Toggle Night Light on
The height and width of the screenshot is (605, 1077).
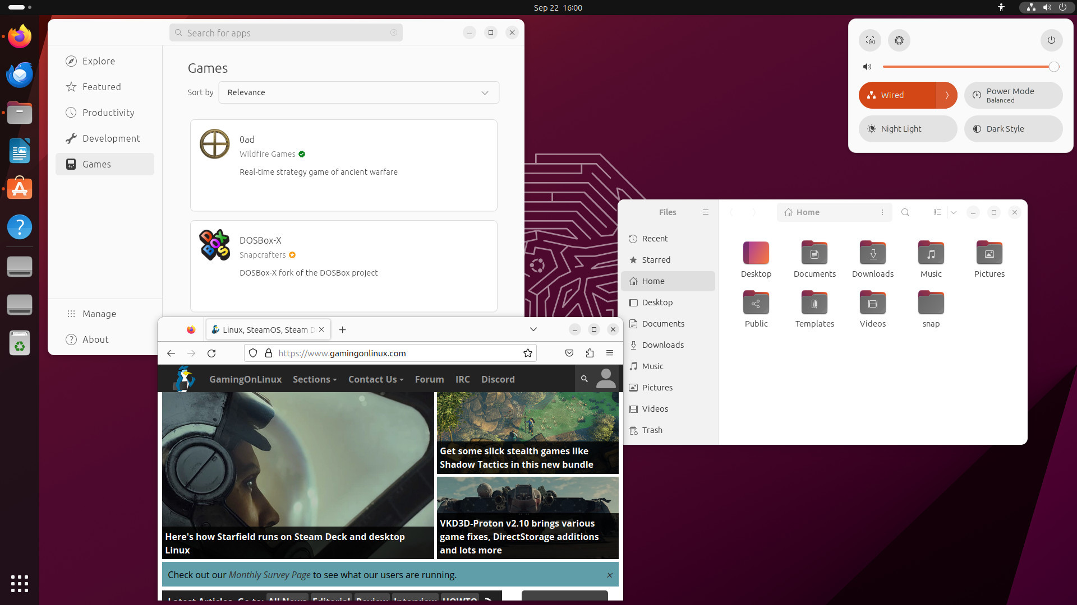907,129
